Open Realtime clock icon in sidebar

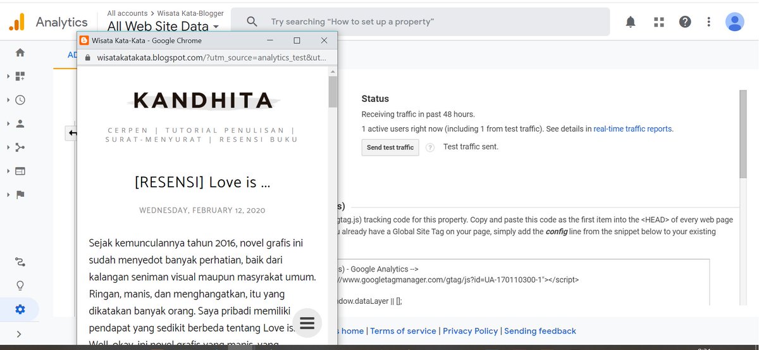(20, 100)
